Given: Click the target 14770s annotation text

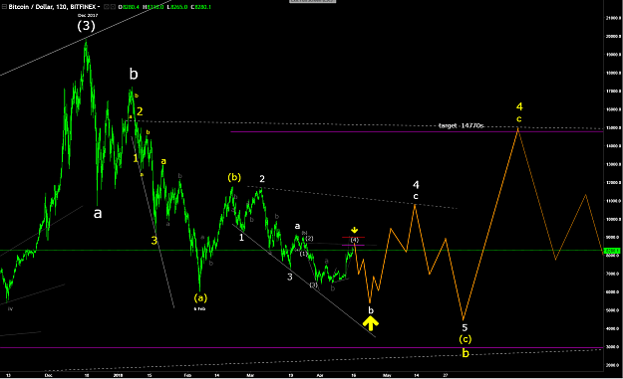Looking at the screenshot, I should (x=461, y=125).
